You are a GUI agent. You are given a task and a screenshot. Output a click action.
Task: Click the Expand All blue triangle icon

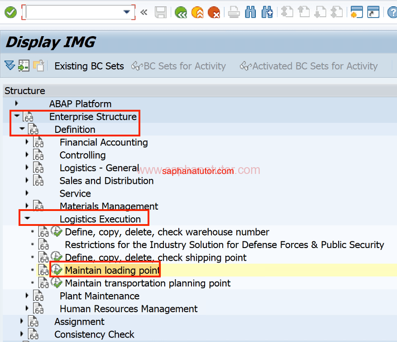[x=10, y=66]
